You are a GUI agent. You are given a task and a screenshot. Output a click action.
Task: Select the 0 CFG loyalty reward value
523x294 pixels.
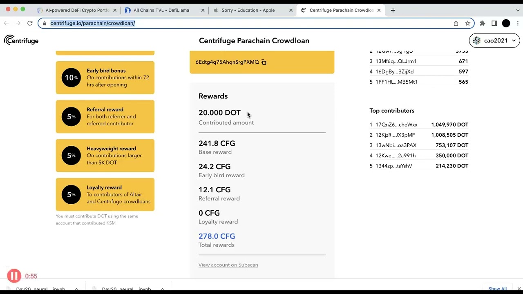[209, 213]
